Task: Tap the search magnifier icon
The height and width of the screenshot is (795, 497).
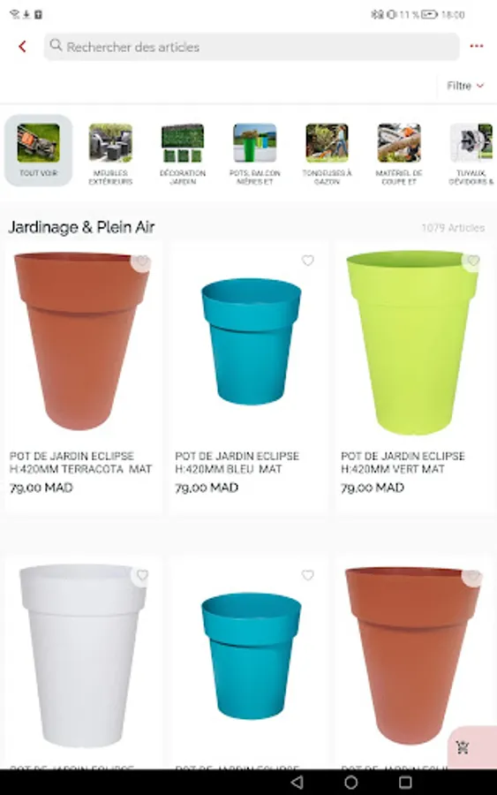Action: click(x=56, y=46)
